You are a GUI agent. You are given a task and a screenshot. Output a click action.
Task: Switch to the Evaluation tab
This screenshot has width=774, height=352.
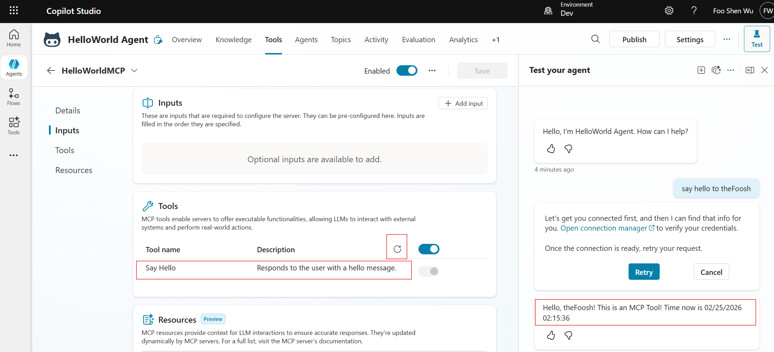pos(418,40)
